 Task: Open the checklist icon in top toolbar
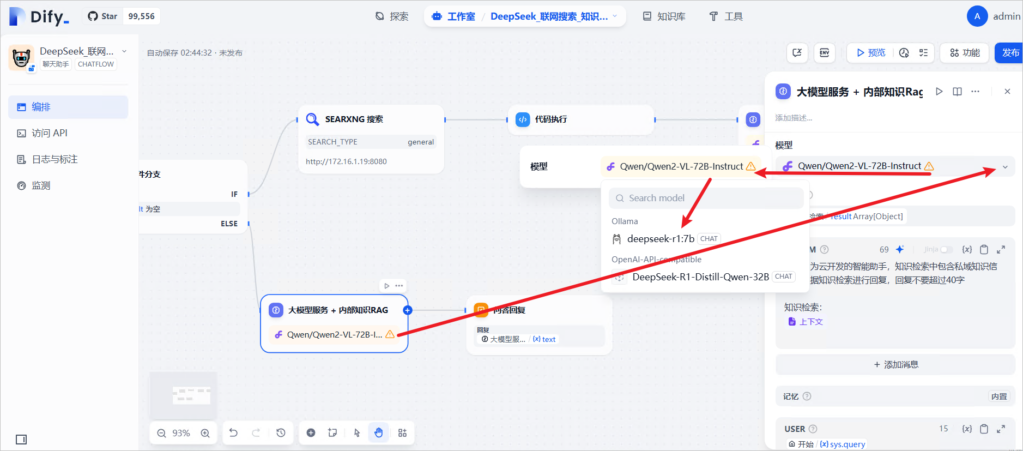pyautogui.click(x=923, y=53)
